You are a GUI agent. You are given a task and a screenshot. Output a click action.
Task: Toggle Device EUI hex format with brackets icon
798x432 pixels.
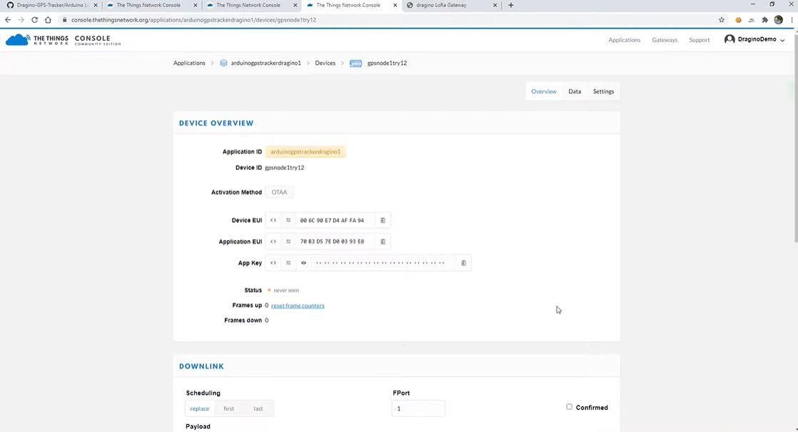coord(273,221)
